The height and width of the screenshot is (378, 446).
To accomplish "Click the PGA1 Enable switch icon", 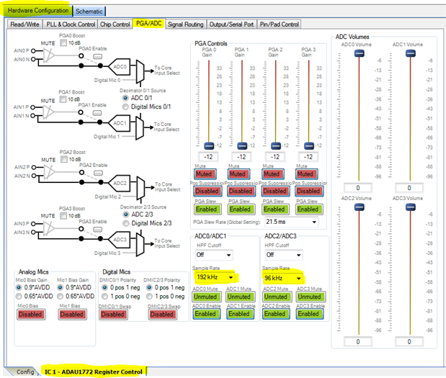I will point(97,113).
